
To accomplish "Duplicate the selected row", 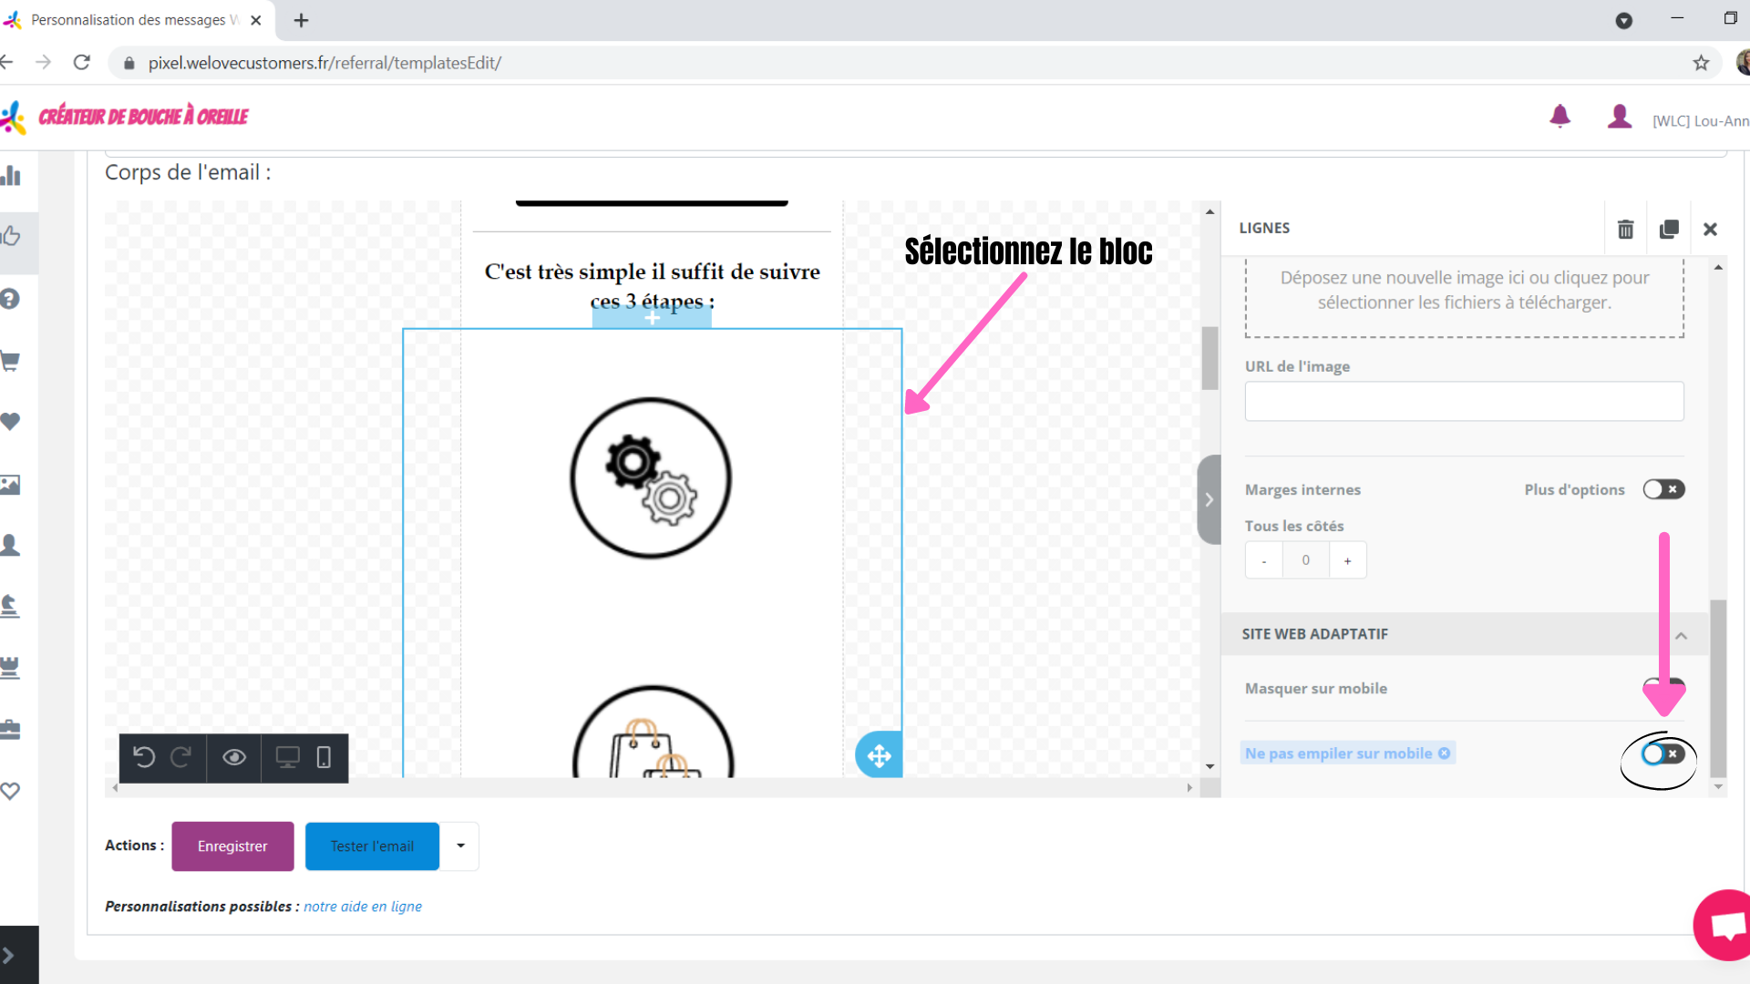I will [1669, 229].
